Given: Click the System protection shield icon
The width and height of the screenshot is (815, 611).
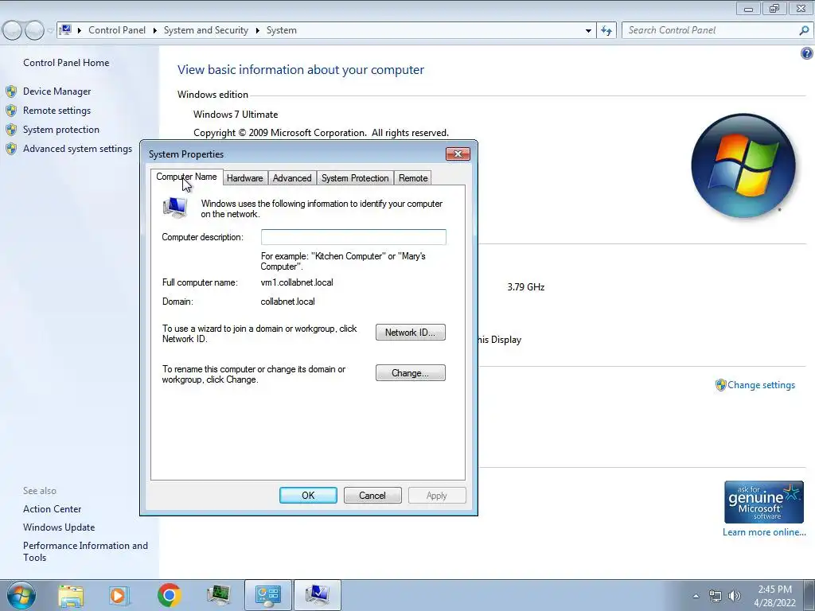Looking at the screenshot, I should (x=11, y=130).
